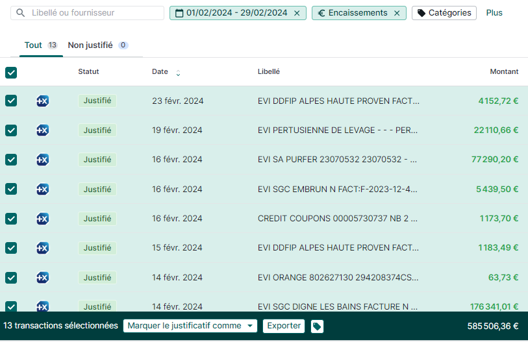
Task: Focus the 'Libellé ou fournisseur' search field
Action: [x=94, y=13]
